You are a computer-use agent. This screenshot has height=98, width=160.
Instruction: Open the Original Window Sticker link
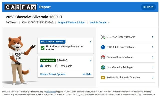click(71, 22)
